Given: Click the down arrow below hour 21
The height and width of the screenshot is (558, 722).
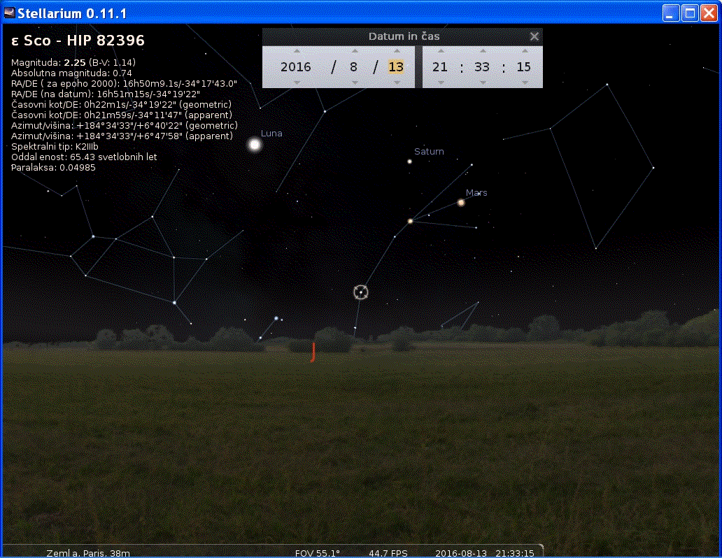Looking at the screenshot, I should [x=440, y=83].
